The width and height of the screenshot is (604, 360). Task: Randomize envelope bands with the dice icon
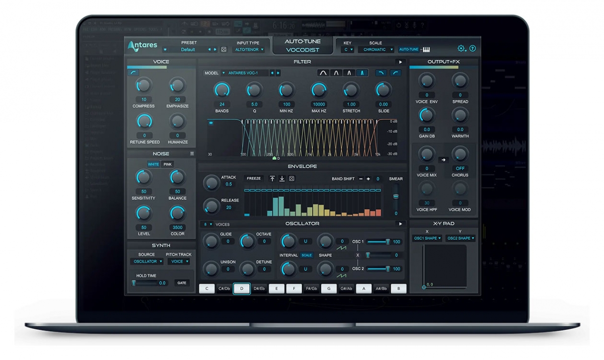[x=291, y=178]
